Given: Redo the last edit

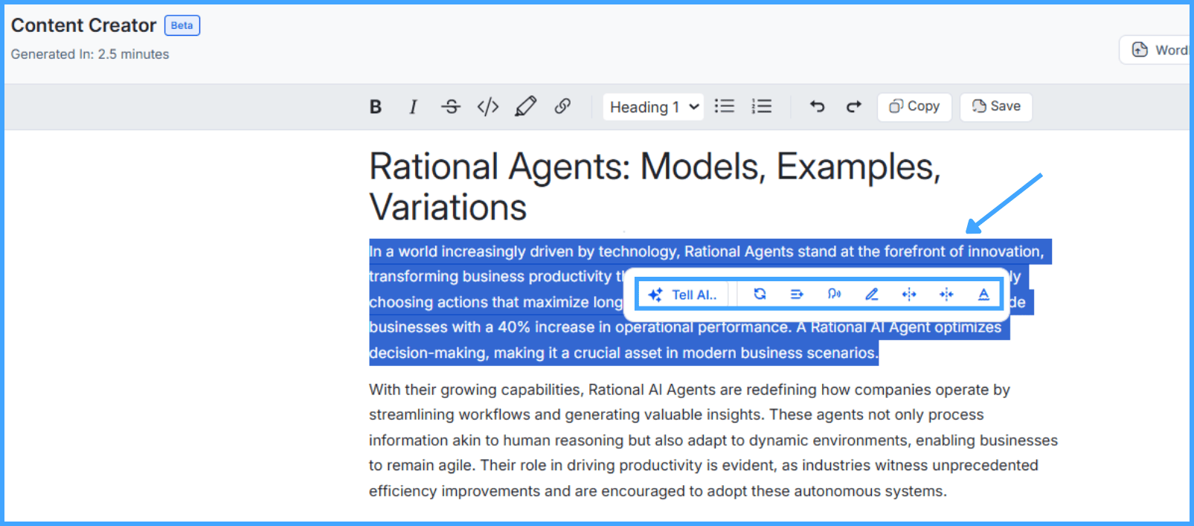Looking at the screenshot, I should (854, 106).
